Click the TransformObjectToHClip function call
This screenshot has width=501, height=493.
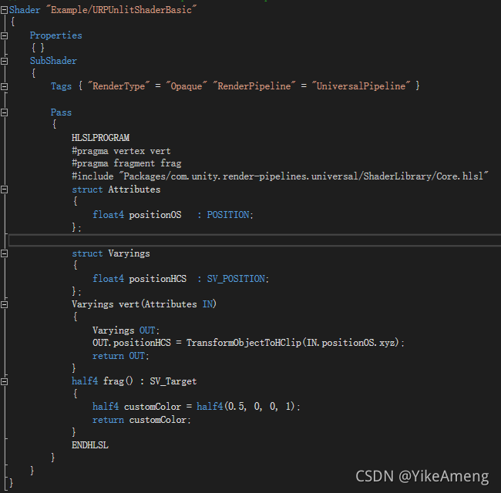click(244, 343)
